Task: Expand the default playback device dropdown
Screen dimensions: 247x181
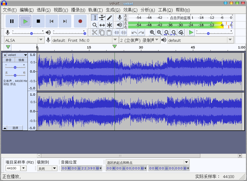Action: click(x=230, y=40)
